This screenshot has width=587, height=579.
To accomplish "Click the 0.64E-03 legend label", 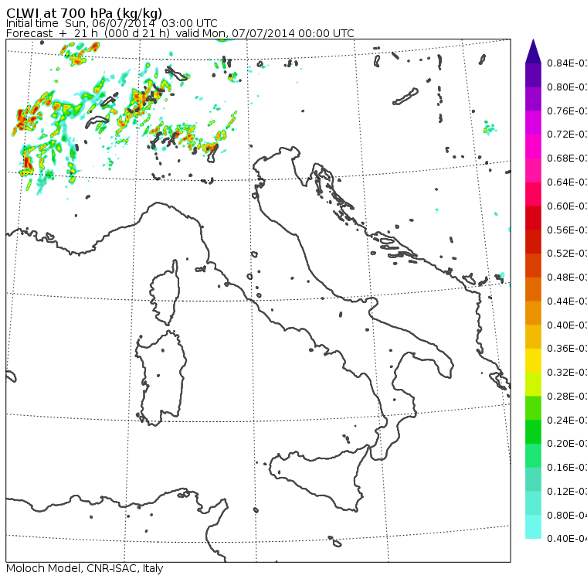I will (567, 182).
